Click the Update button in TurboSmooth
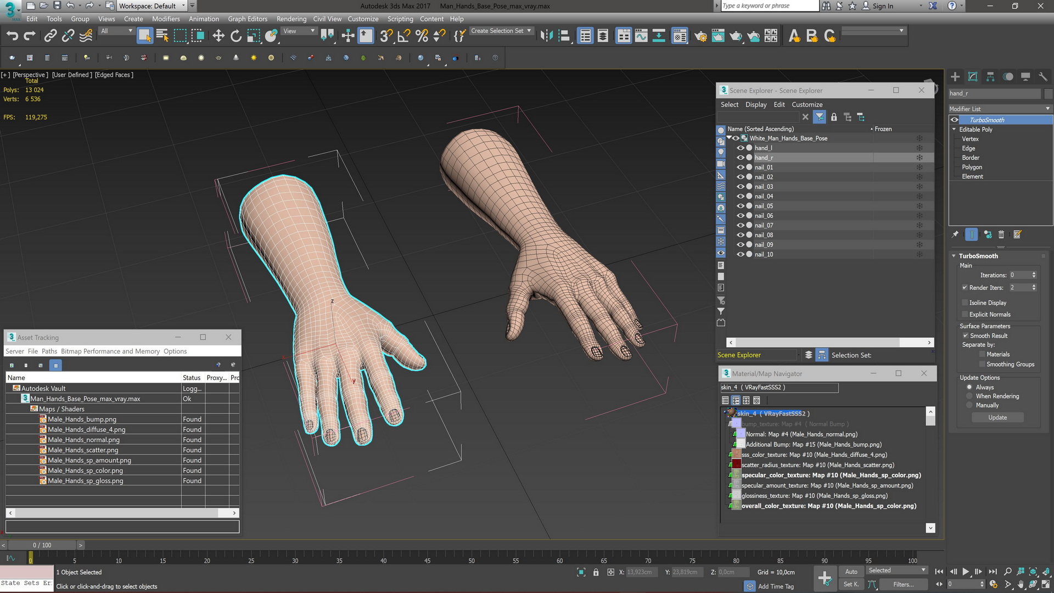Image resolution: width=1054 pixels, height=593 pixels. (x=997, y=417)
